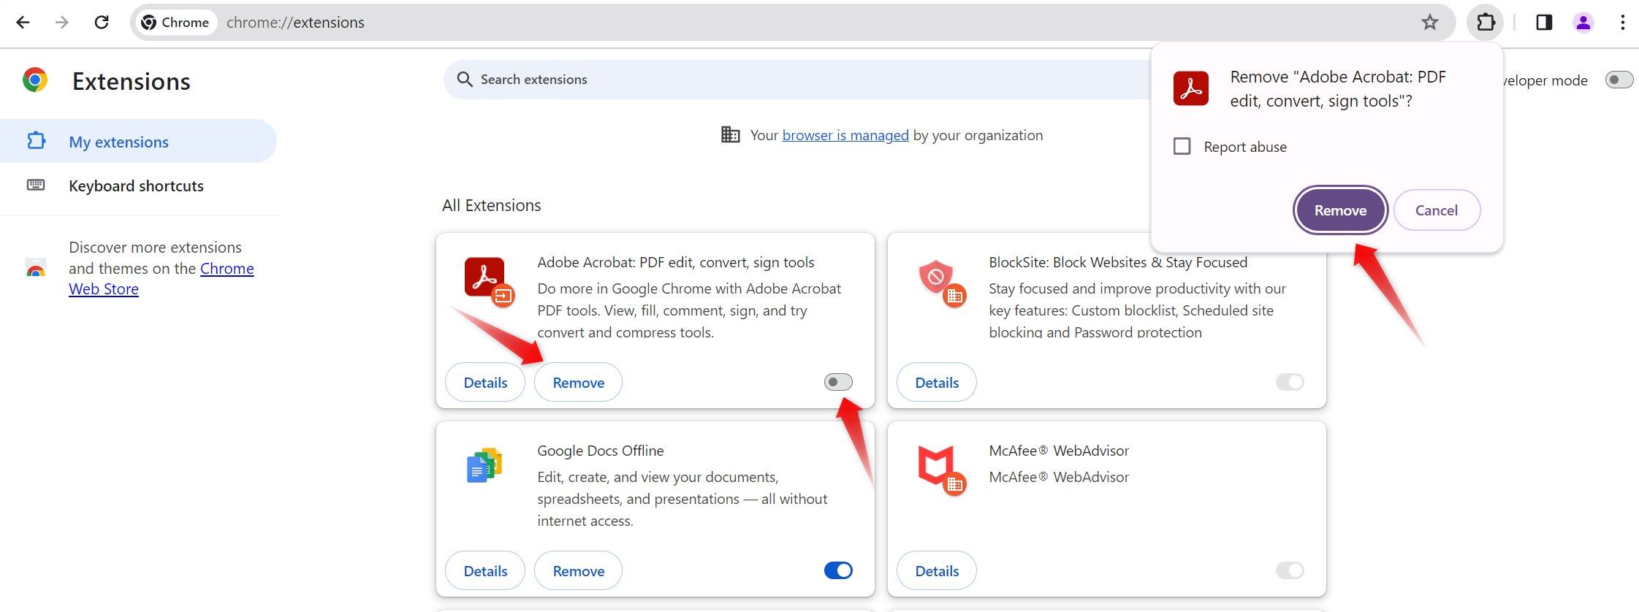Viewport: 1639px width, 612px height.
Task: Open the profile avatar menu
Action: 1583,22
